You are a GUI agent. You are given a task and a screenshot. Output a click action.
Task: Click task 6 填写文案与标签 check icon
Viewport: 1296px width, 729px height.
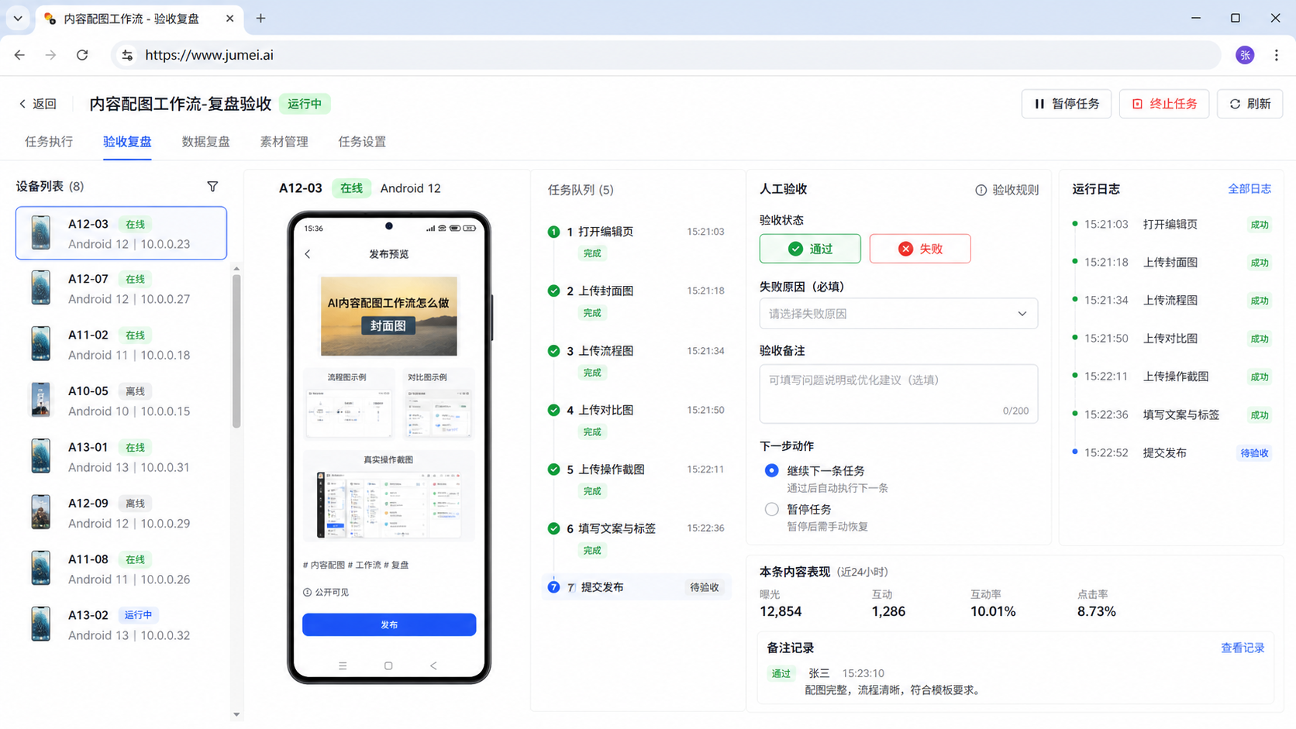553,528
